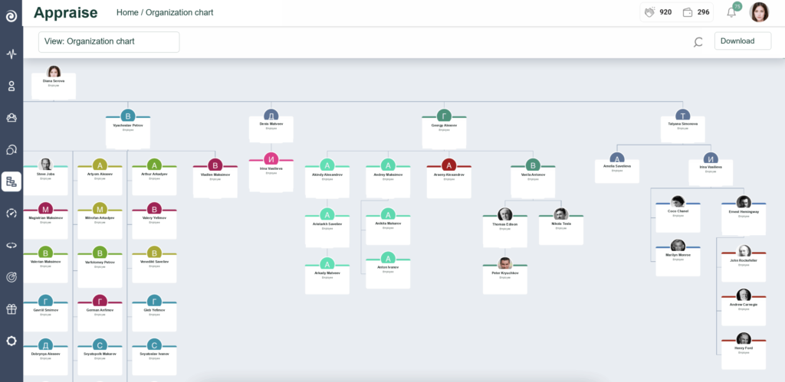Click the Magistrian Maksimov name
Screen dimensions: 785x382
click(45, 218)
